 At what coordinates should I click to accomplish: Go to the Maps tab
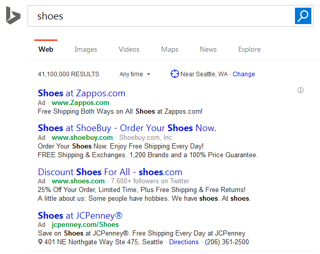(170, 49)
